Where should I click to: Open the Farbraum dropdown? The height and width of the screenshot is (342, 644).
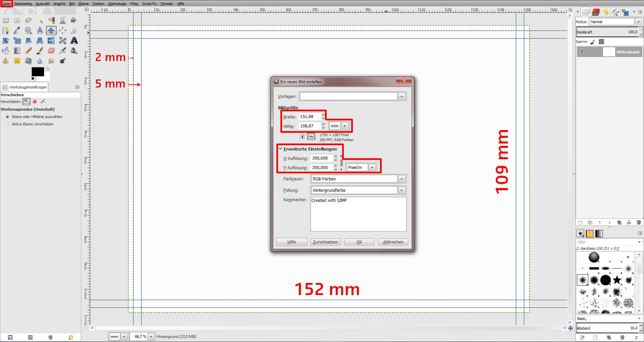click(401, 178)
